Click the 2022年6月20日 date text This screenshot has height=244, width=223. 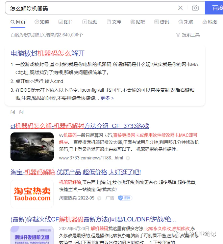[x=74, y=228]
